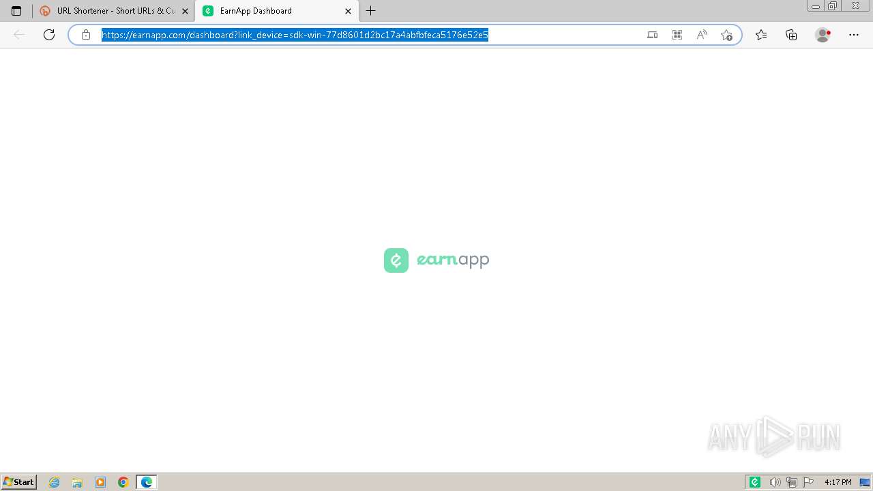Open the volume speaker tray icon
Screen dimensions: 873x491
[775, 482]
